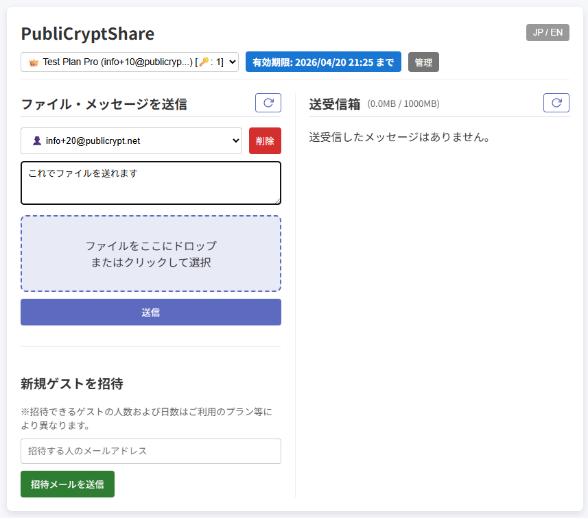Click the PubliCryptShare title

pyautogui.click(x=88, y=34)
